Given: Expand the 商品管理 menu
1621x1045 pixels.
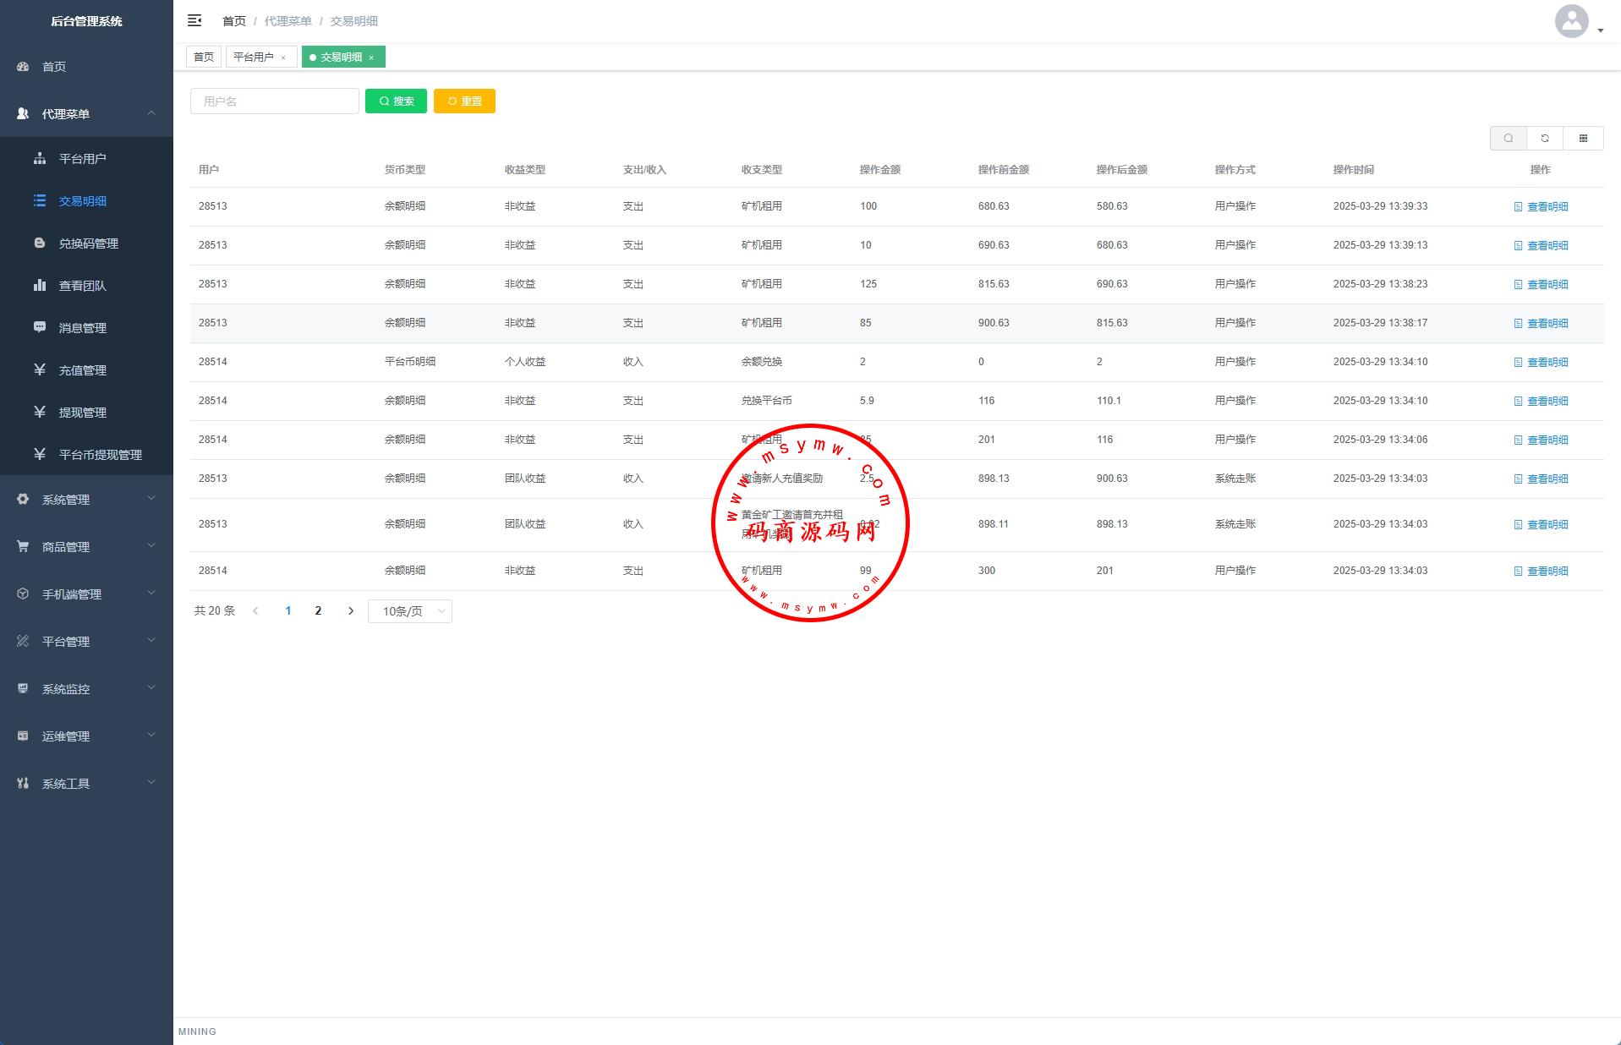Looking at the screenshot, I should tap(86, 547).
